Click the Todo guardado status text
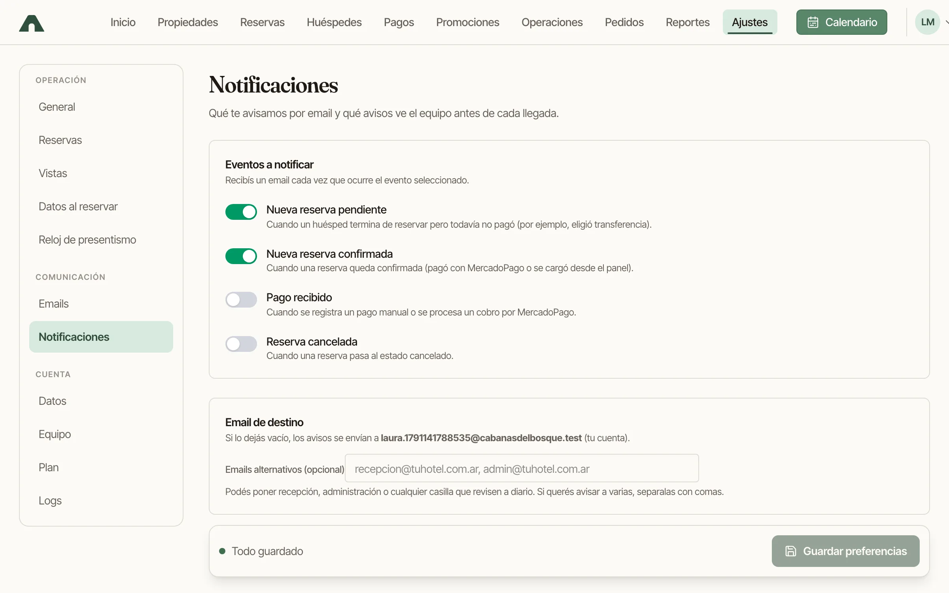The height and width of the screenshot is (593, 949). (x=267, y=551)
